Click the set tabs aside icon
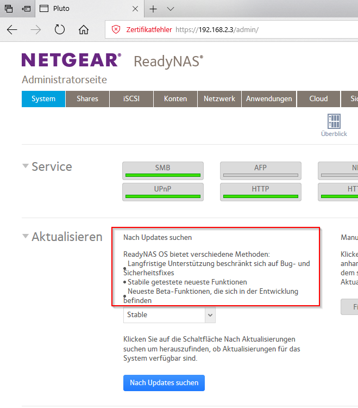 (26, 9)
